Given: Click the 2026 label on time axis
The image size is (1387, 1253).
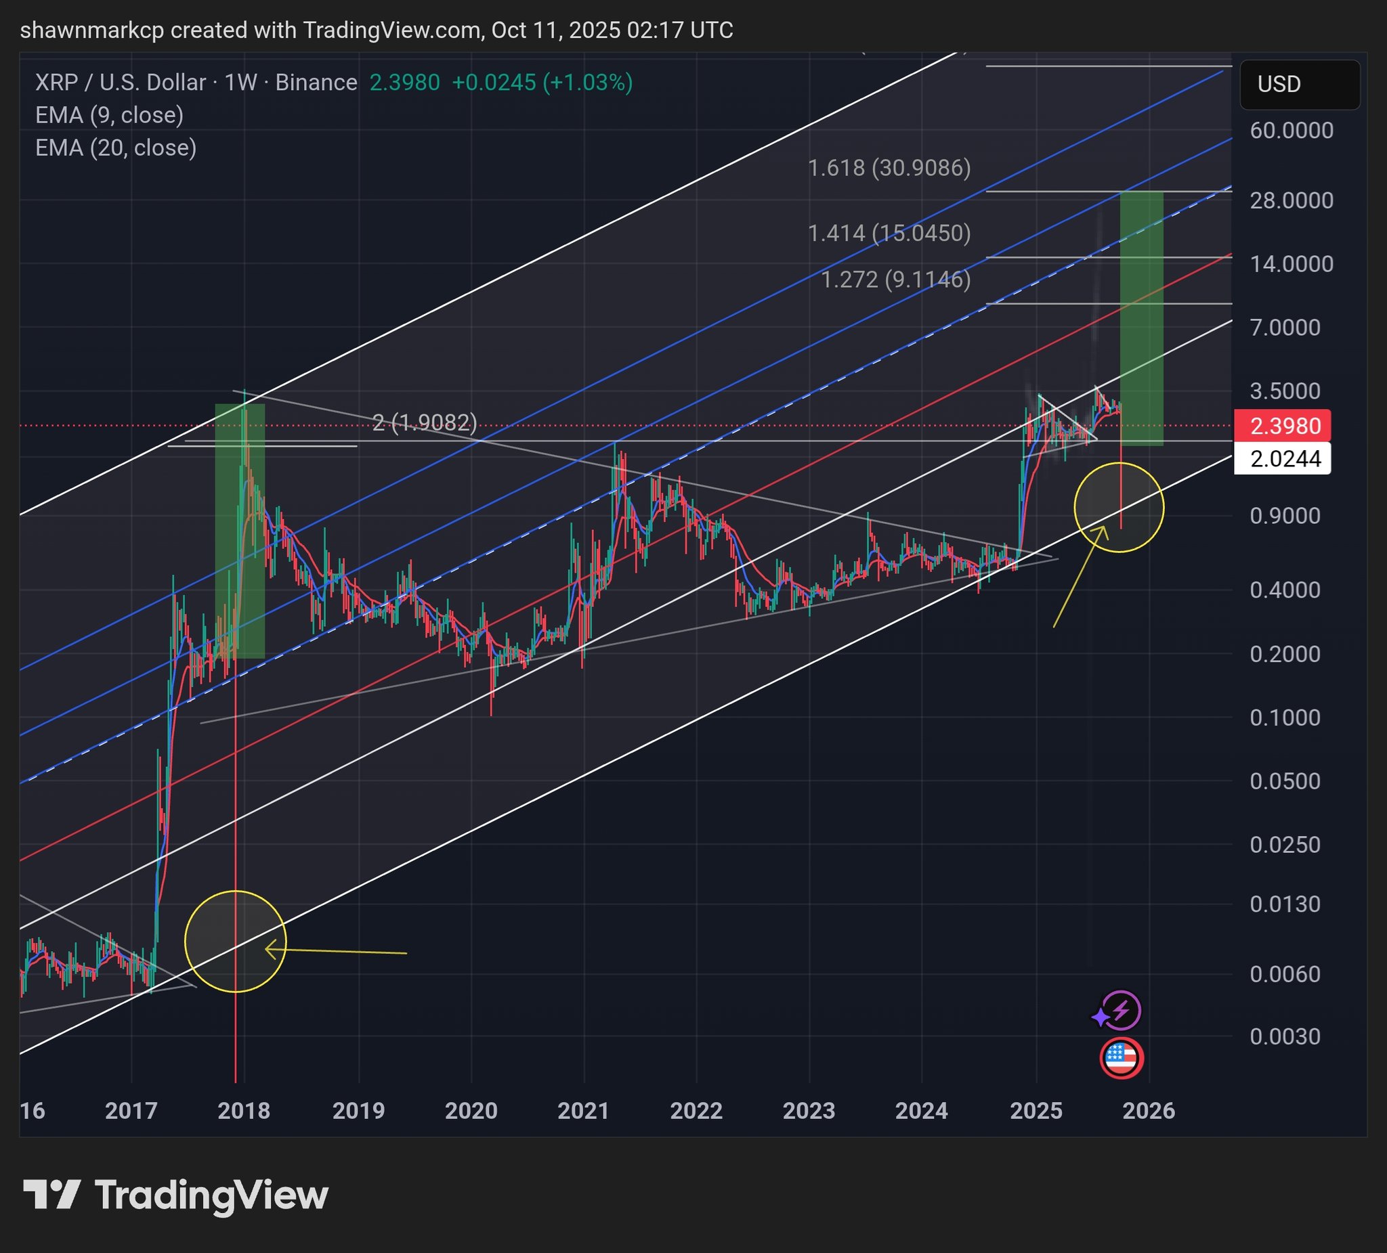Looking at the screenshot, I should tap(1148, 1111).
